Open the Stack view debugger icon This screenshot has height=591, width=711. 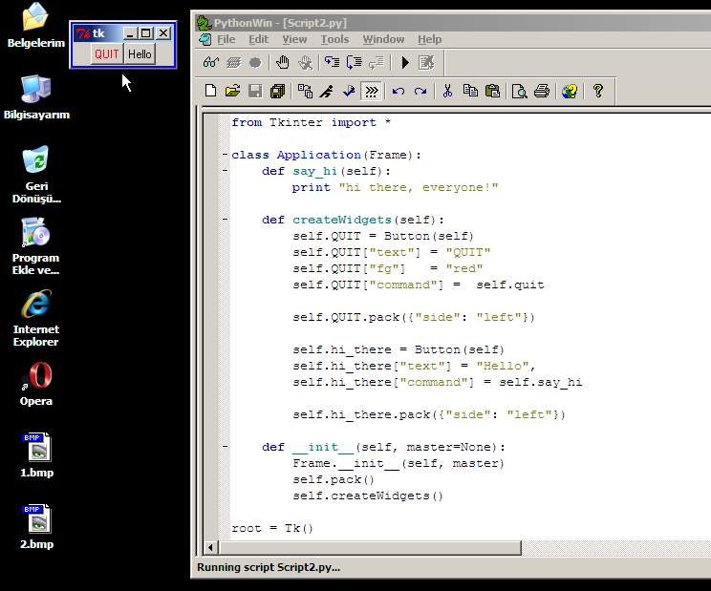233,62
